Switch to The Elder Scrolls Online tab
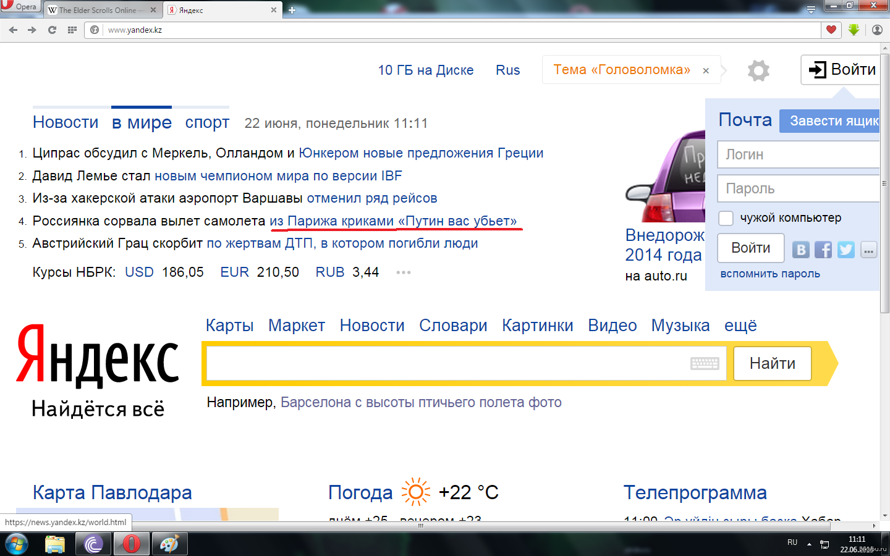Image resolution: width=890 pixels, height=556 pixels. pyautogui.click(x=99, y=10)
